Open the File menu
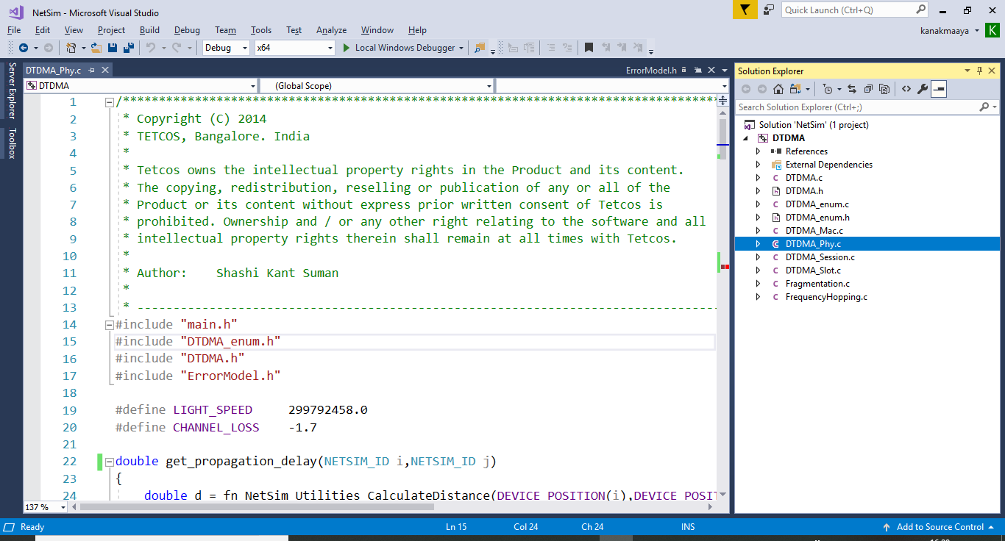 (14, 30)
